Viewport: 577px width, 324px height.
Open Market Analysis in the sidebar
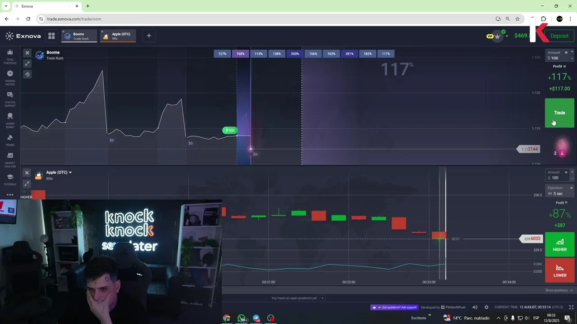[x=10, y=160]
